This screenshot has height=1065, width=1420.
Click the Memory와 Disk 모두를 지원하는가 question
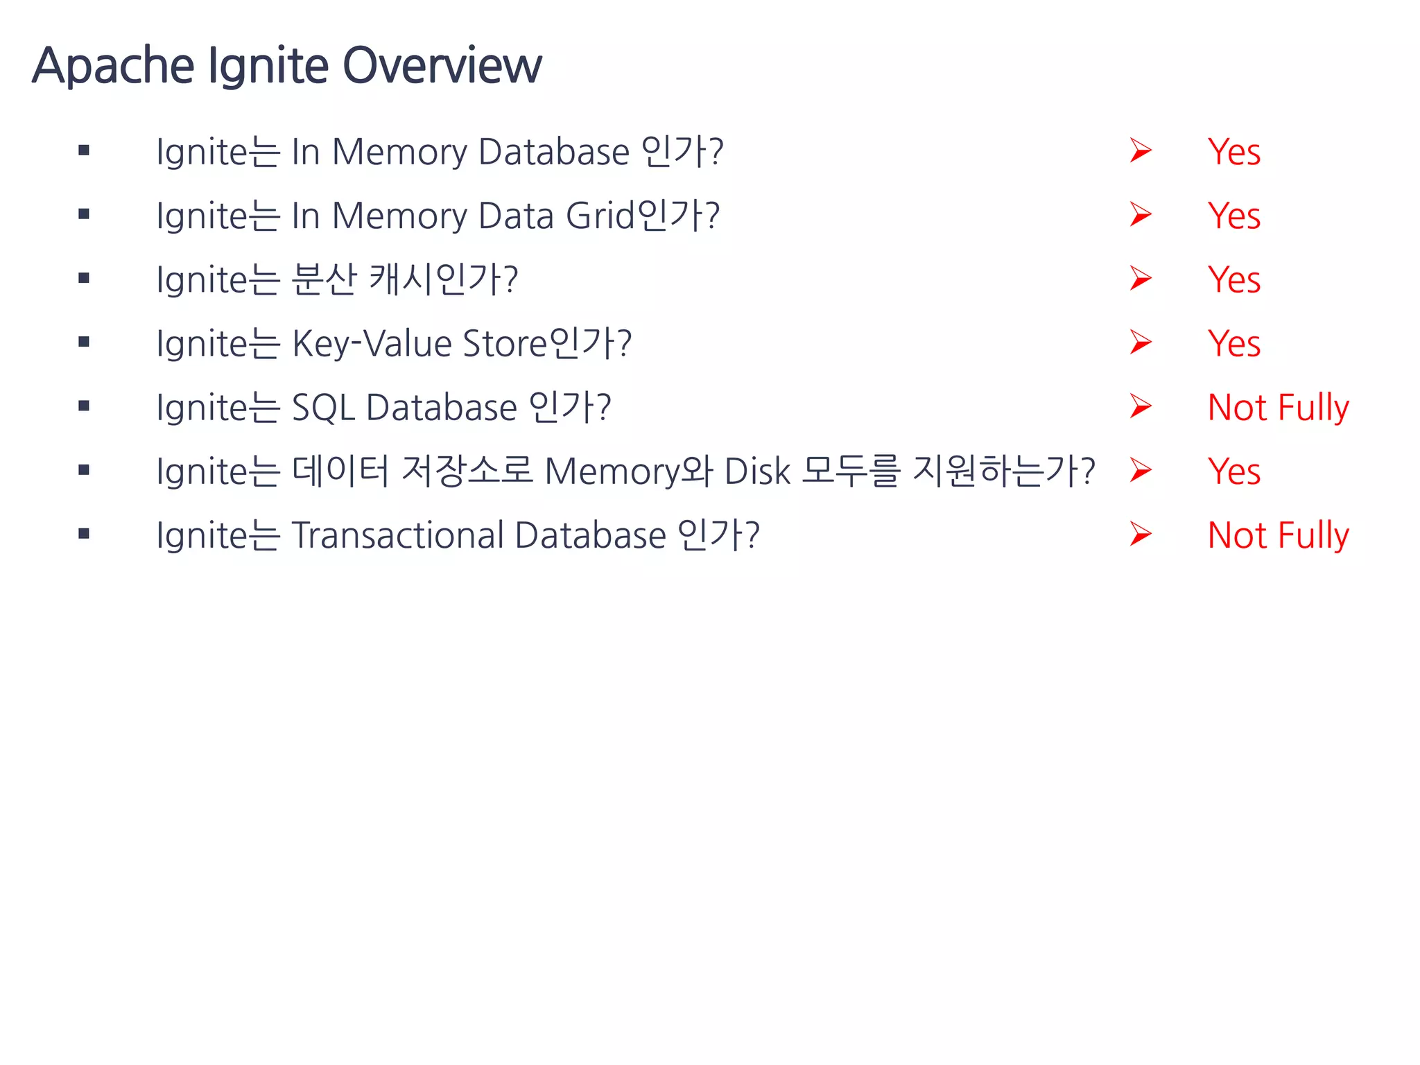pyautogui.click(x=625, y=471)
